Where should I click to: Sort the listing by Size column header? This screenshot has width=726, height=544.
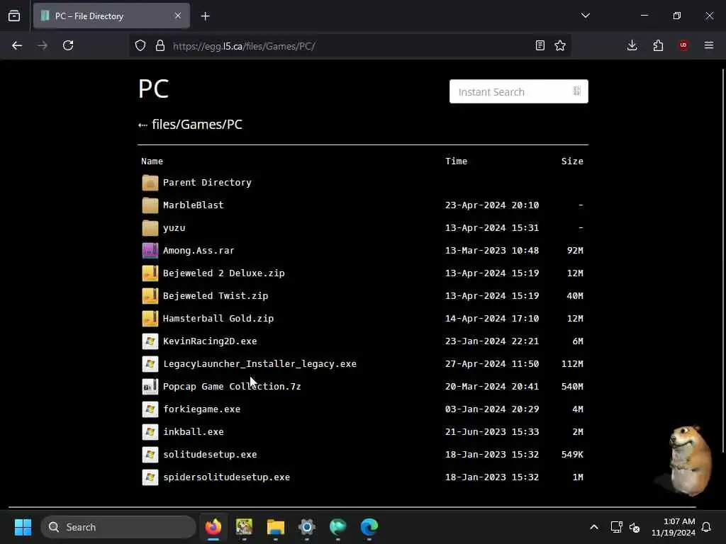click(572, 161)
